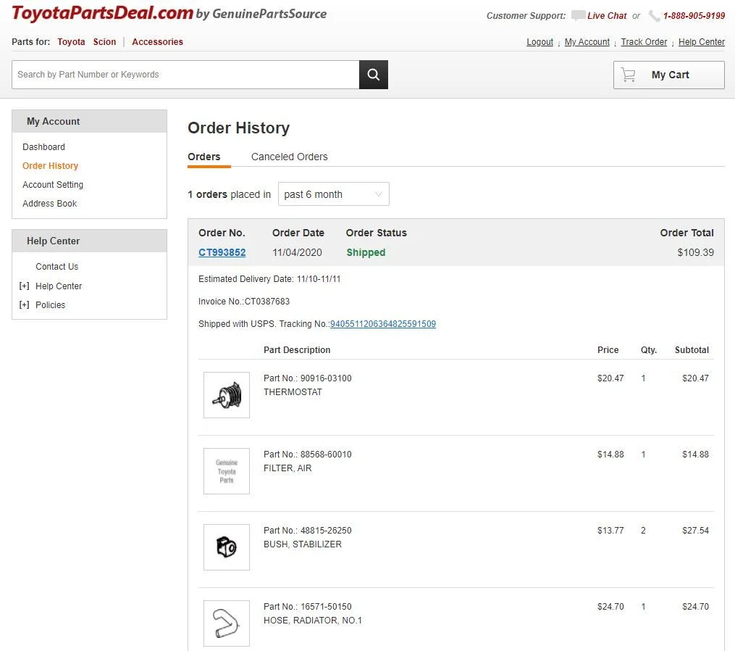Open Order History in sidebar
The image size is (735, 651).
pos(50,166)
